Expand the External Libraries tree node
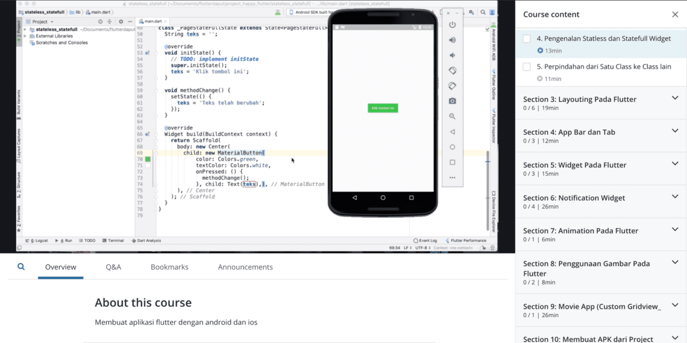Screen dimensions: 687x343 click(25, 36)
